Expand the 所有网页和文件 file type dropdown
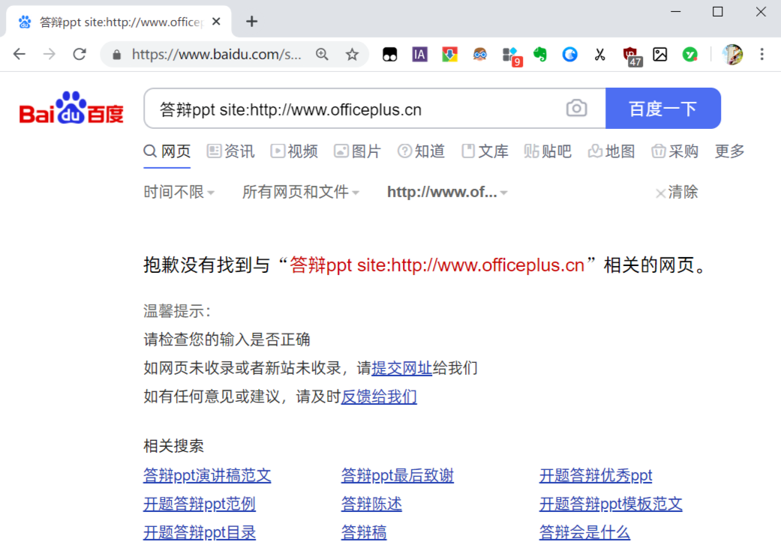 pyautogui.click(x=300, y=192)
